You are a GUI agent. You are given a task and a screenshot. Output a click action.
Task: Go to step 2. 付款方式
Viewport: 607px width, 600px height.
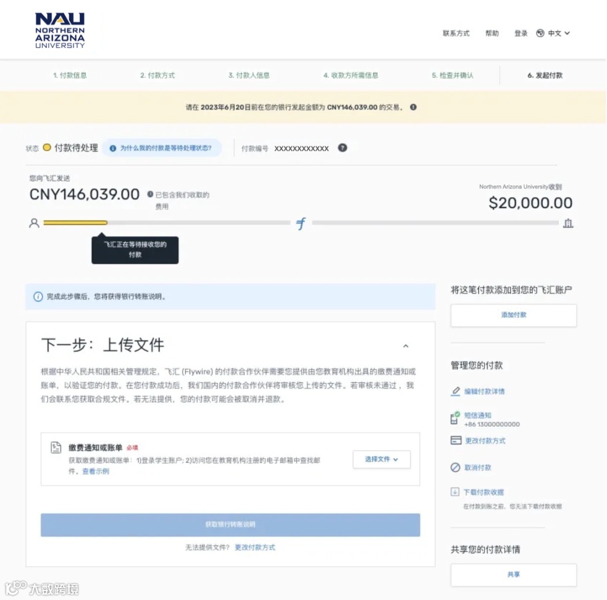(157, 75)
